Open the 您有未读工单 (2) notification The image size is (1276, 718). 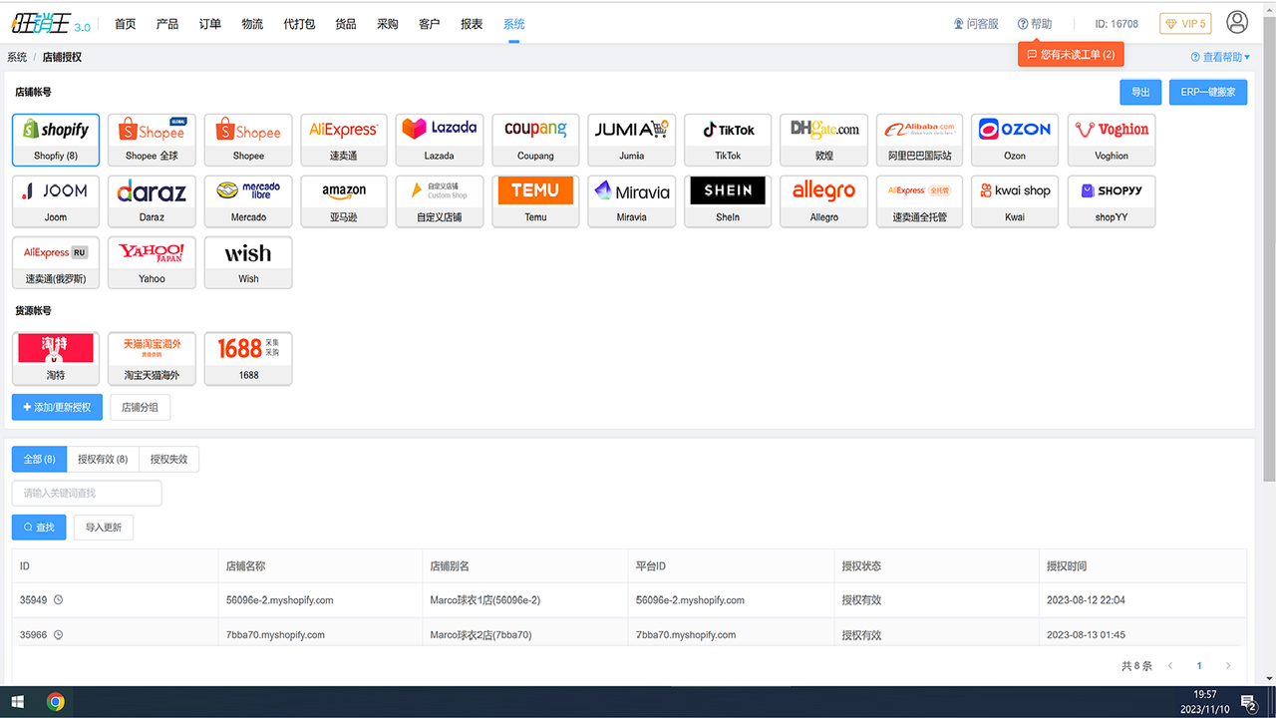[1071, 55]
